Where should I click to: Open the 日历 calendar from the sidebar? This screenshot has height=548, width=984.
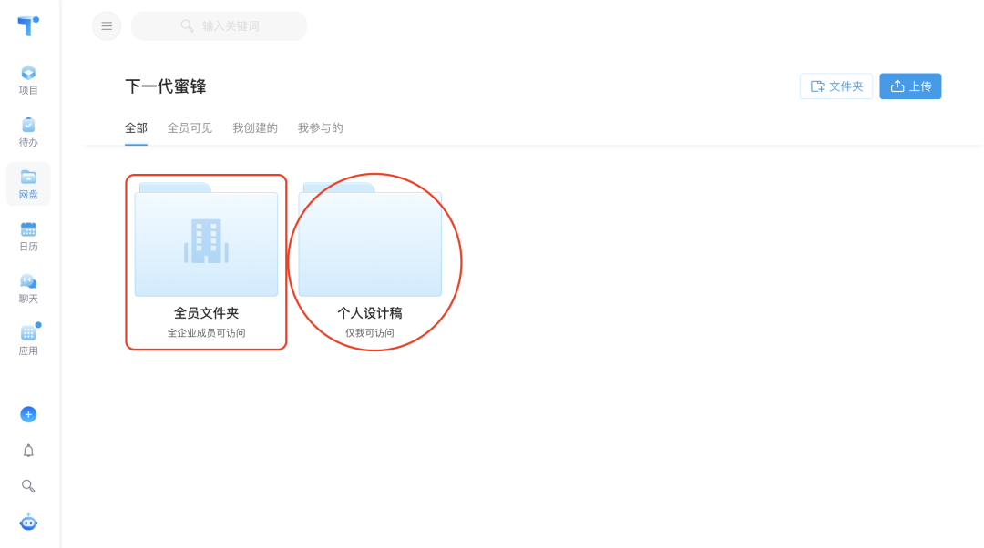[28, 235]
